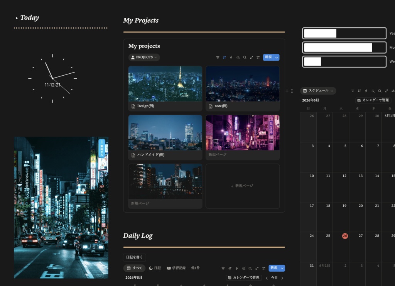Image resolution: width=395 pixels, height=286 pixels.
Task: Click lightning automation icon in Daily Log
Action: point(236,268)
